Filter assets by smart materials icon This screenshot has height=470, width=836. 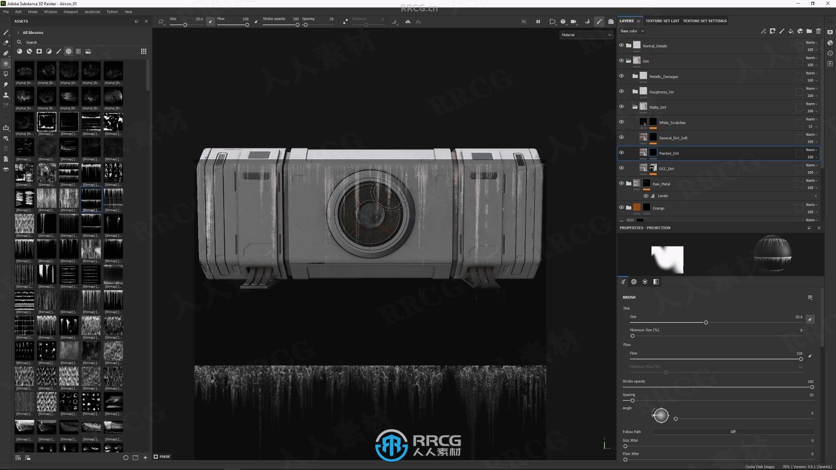click(29, 51)
